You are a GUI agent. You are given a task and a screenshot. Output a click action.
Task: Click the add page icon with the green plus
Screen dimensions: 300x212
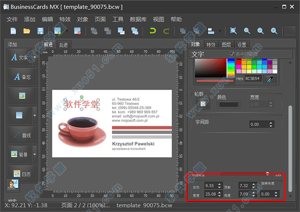[x=57, y=31]
